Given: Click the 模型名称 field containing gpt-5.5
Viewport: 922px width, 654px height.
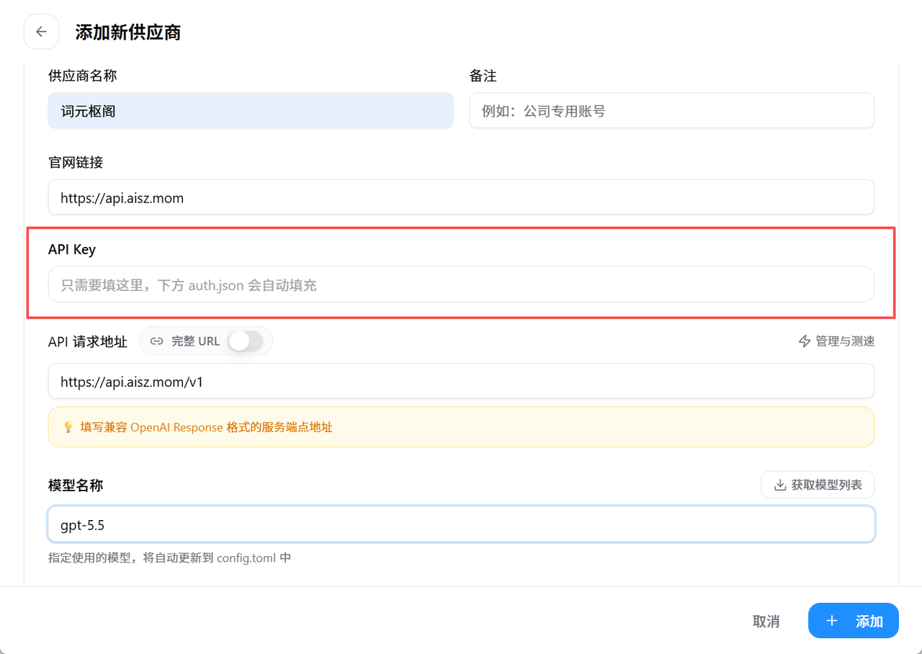Looking at the screenshot, I should tap(461, 525).
